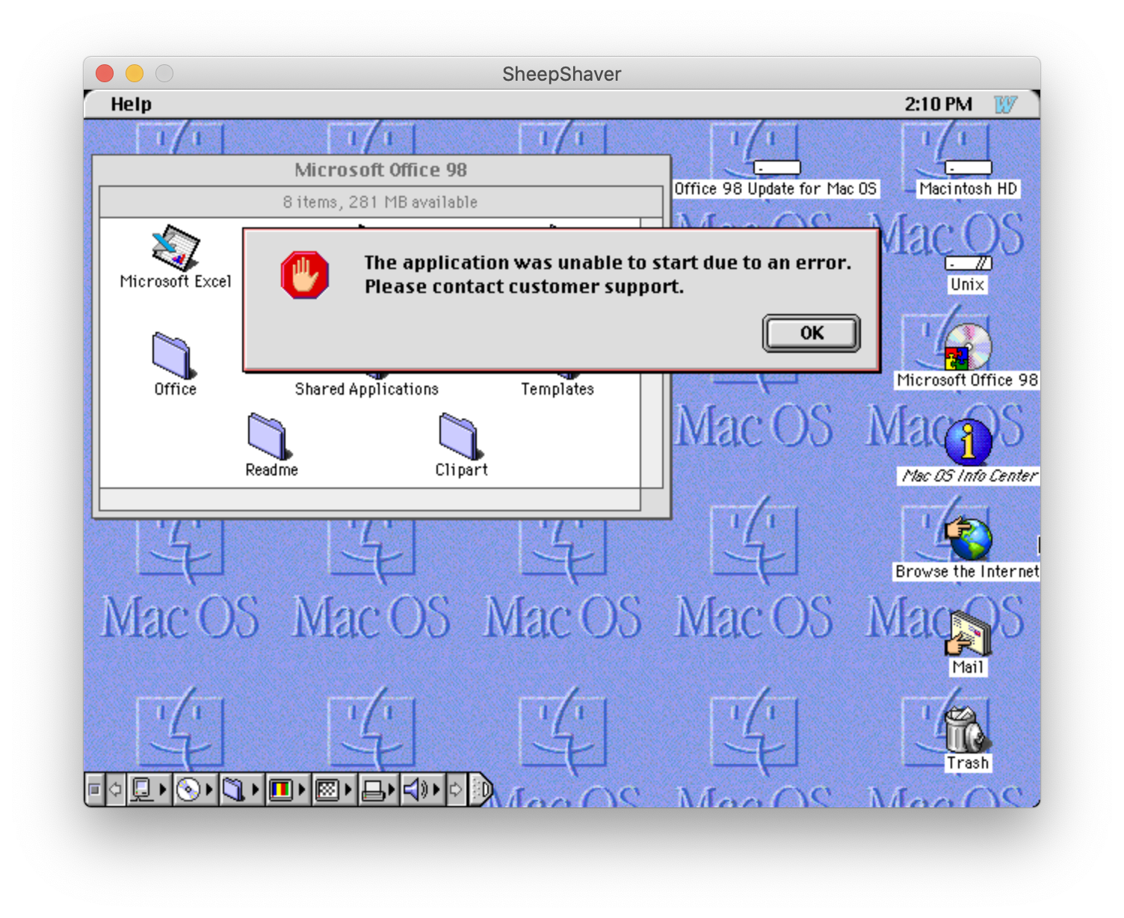Viewport: 1124px width, 918px height.
Task: Select the Readme folder icon
Action: click(x=268, y=436)
